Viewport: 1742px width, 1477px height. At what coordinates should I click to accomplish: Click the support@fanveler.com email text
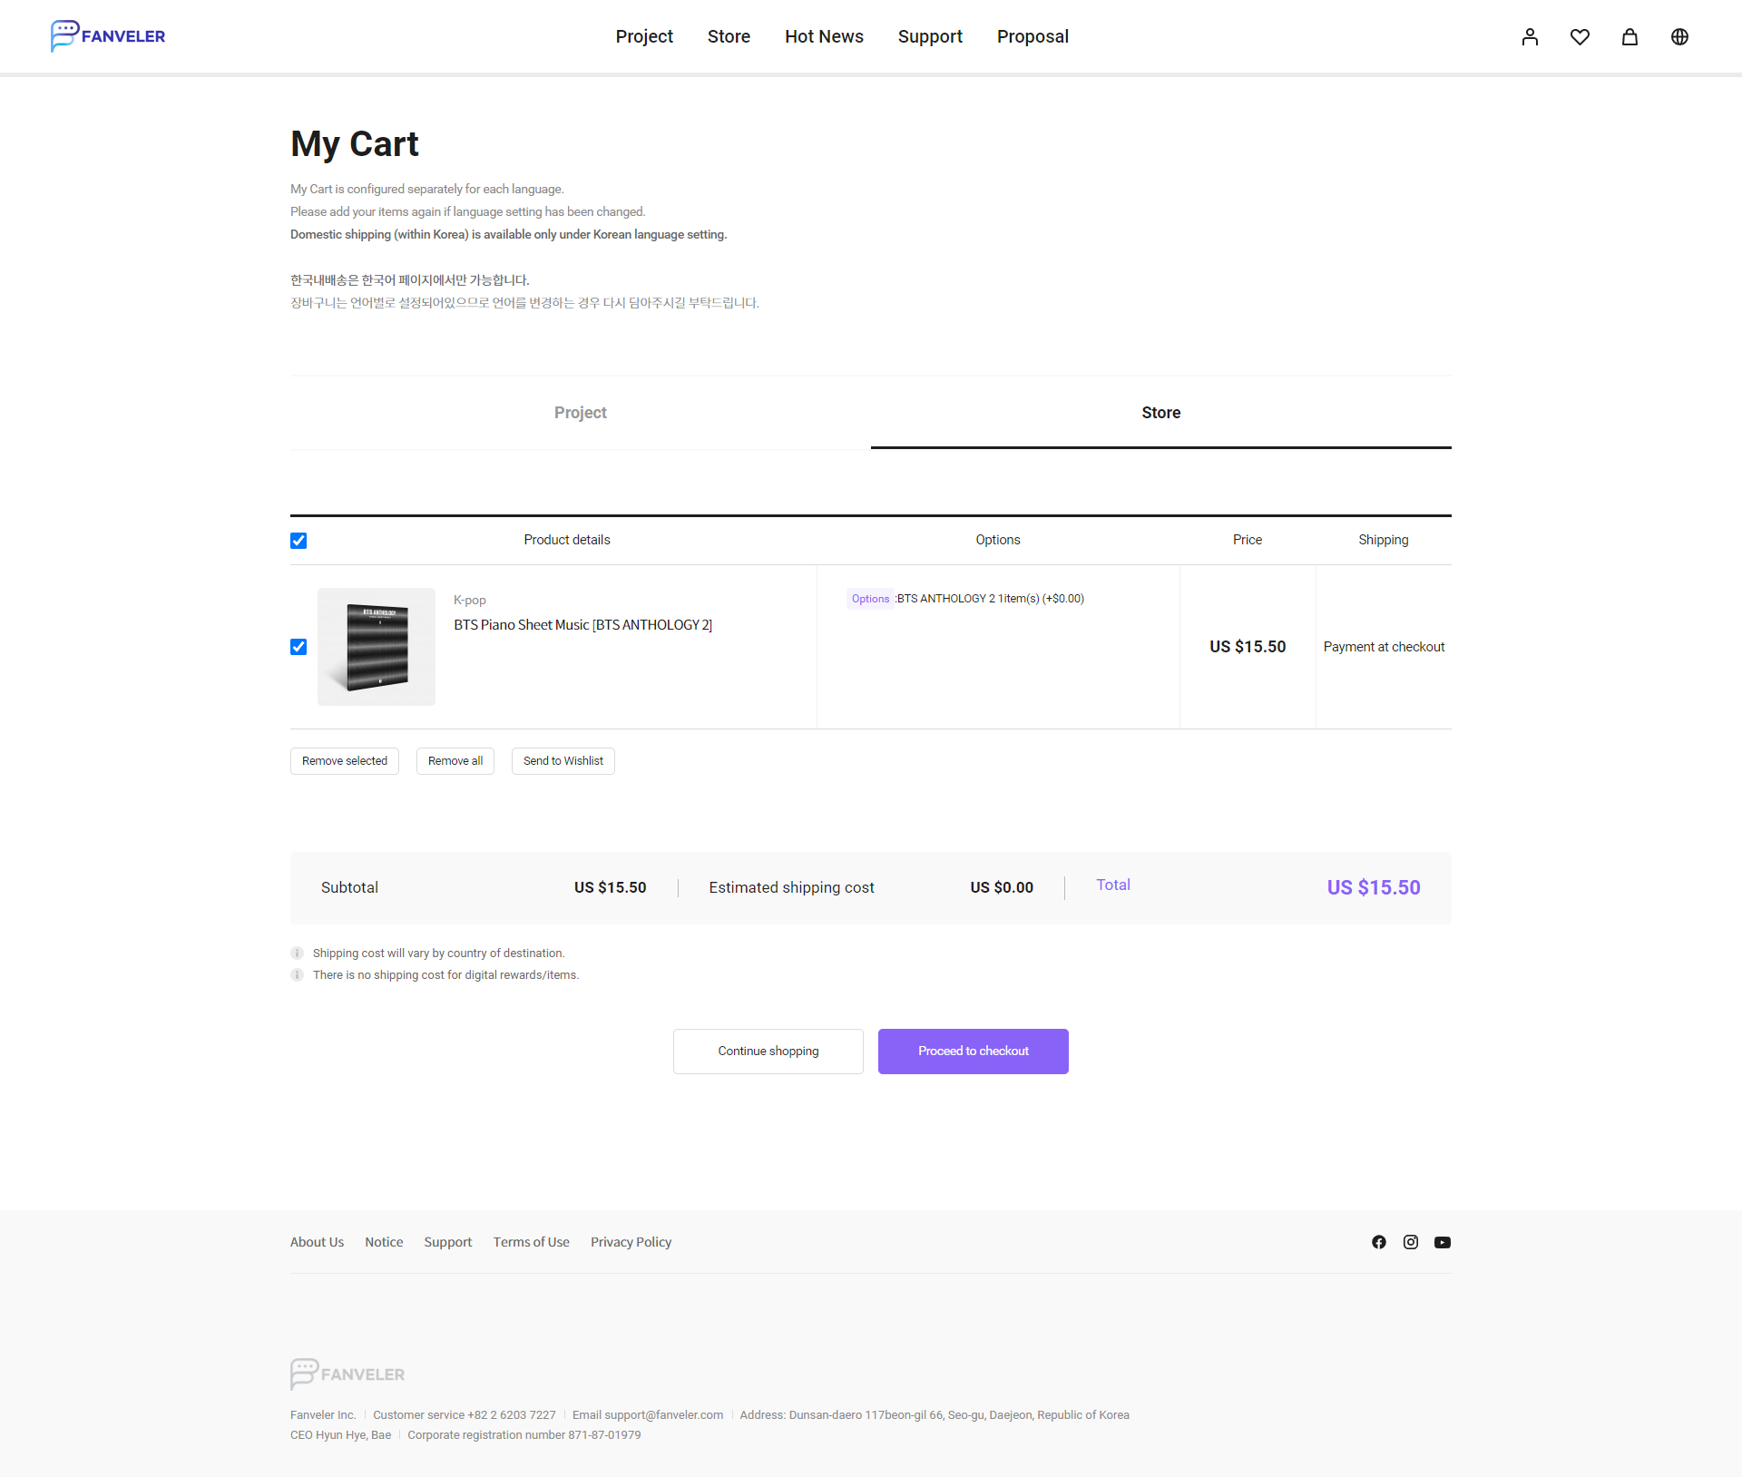coord(663,1415)
